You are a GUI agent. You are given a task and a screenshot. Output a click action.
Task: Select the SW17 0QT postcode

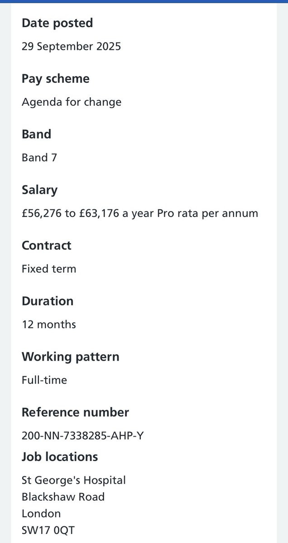(x=48, y=530)
